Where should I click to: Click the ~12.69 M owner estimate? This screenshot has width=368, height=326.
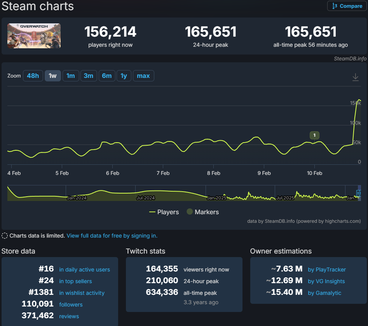click(284, 280)
